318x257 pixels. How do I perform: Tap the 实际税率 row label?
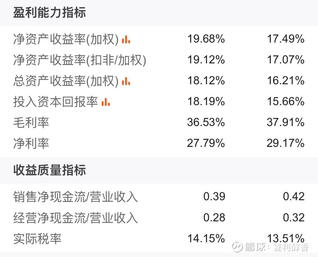pos(37,239)
